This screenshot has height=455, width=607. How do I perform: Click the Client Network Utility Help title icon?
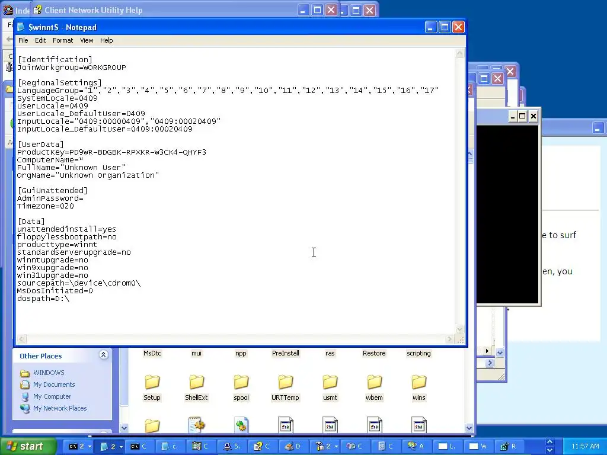(37, 10)
